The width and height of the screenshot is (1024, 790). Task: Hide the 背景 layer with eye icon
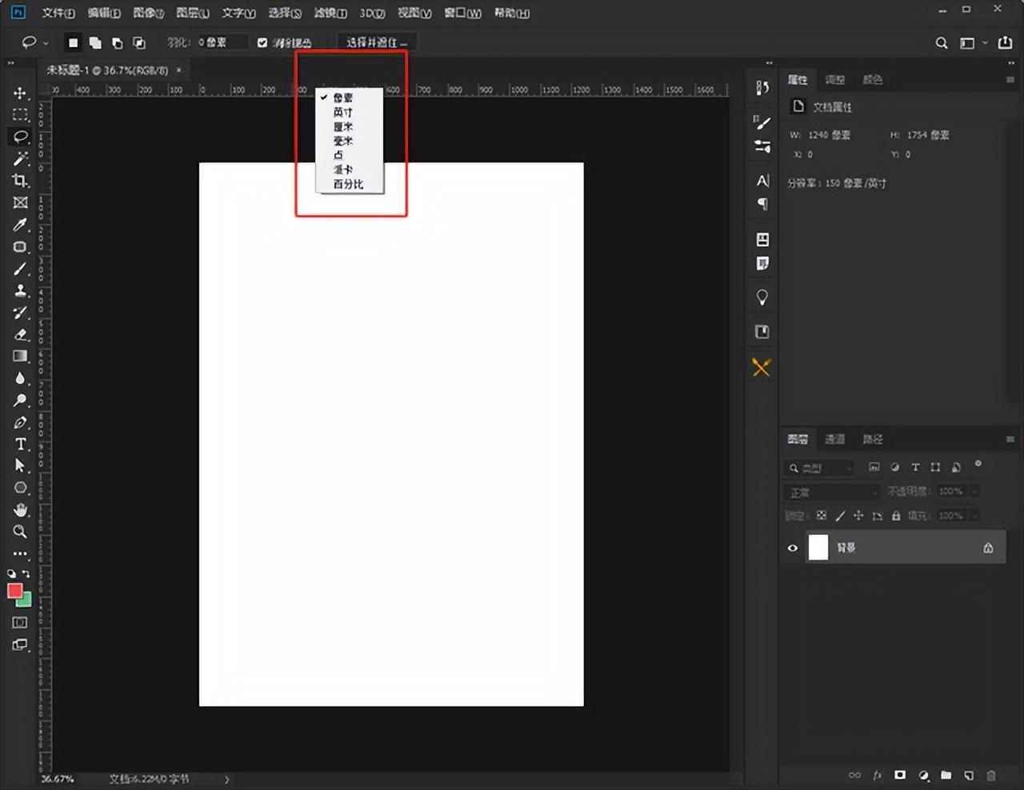pyautogui.click(x=793, y=548)
